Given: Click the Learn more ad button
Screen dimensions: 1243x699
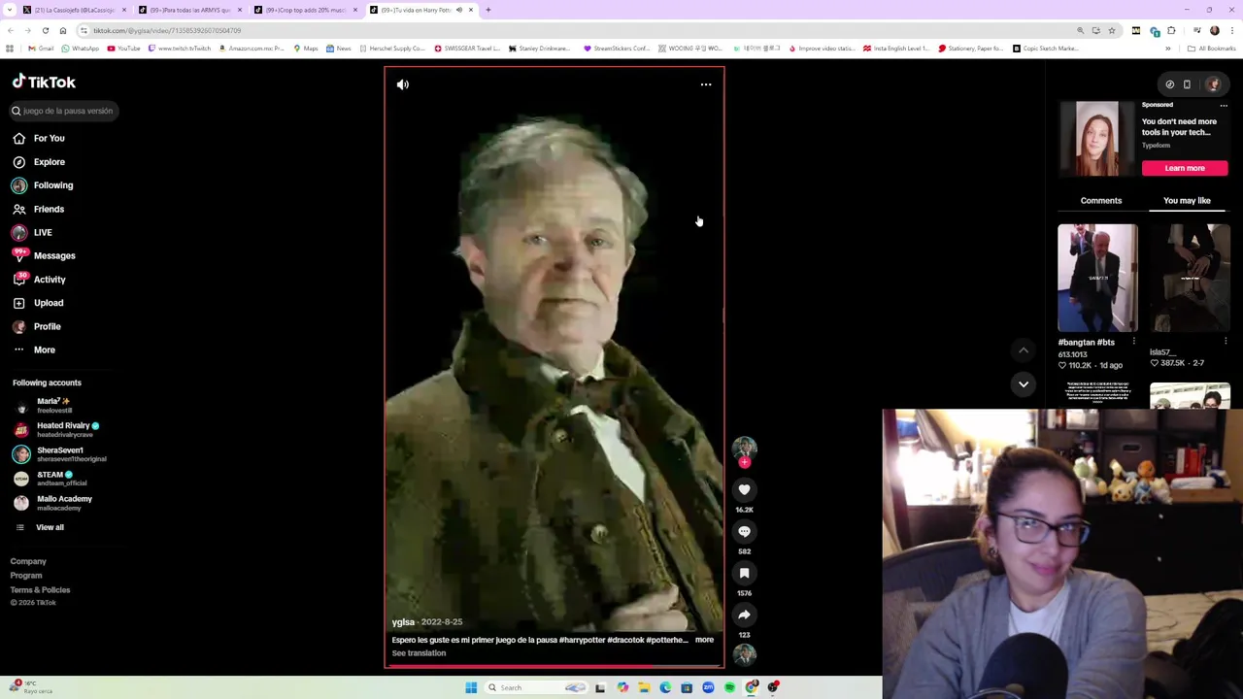Looking at the screenshot, I should (x=1185, y=168).
